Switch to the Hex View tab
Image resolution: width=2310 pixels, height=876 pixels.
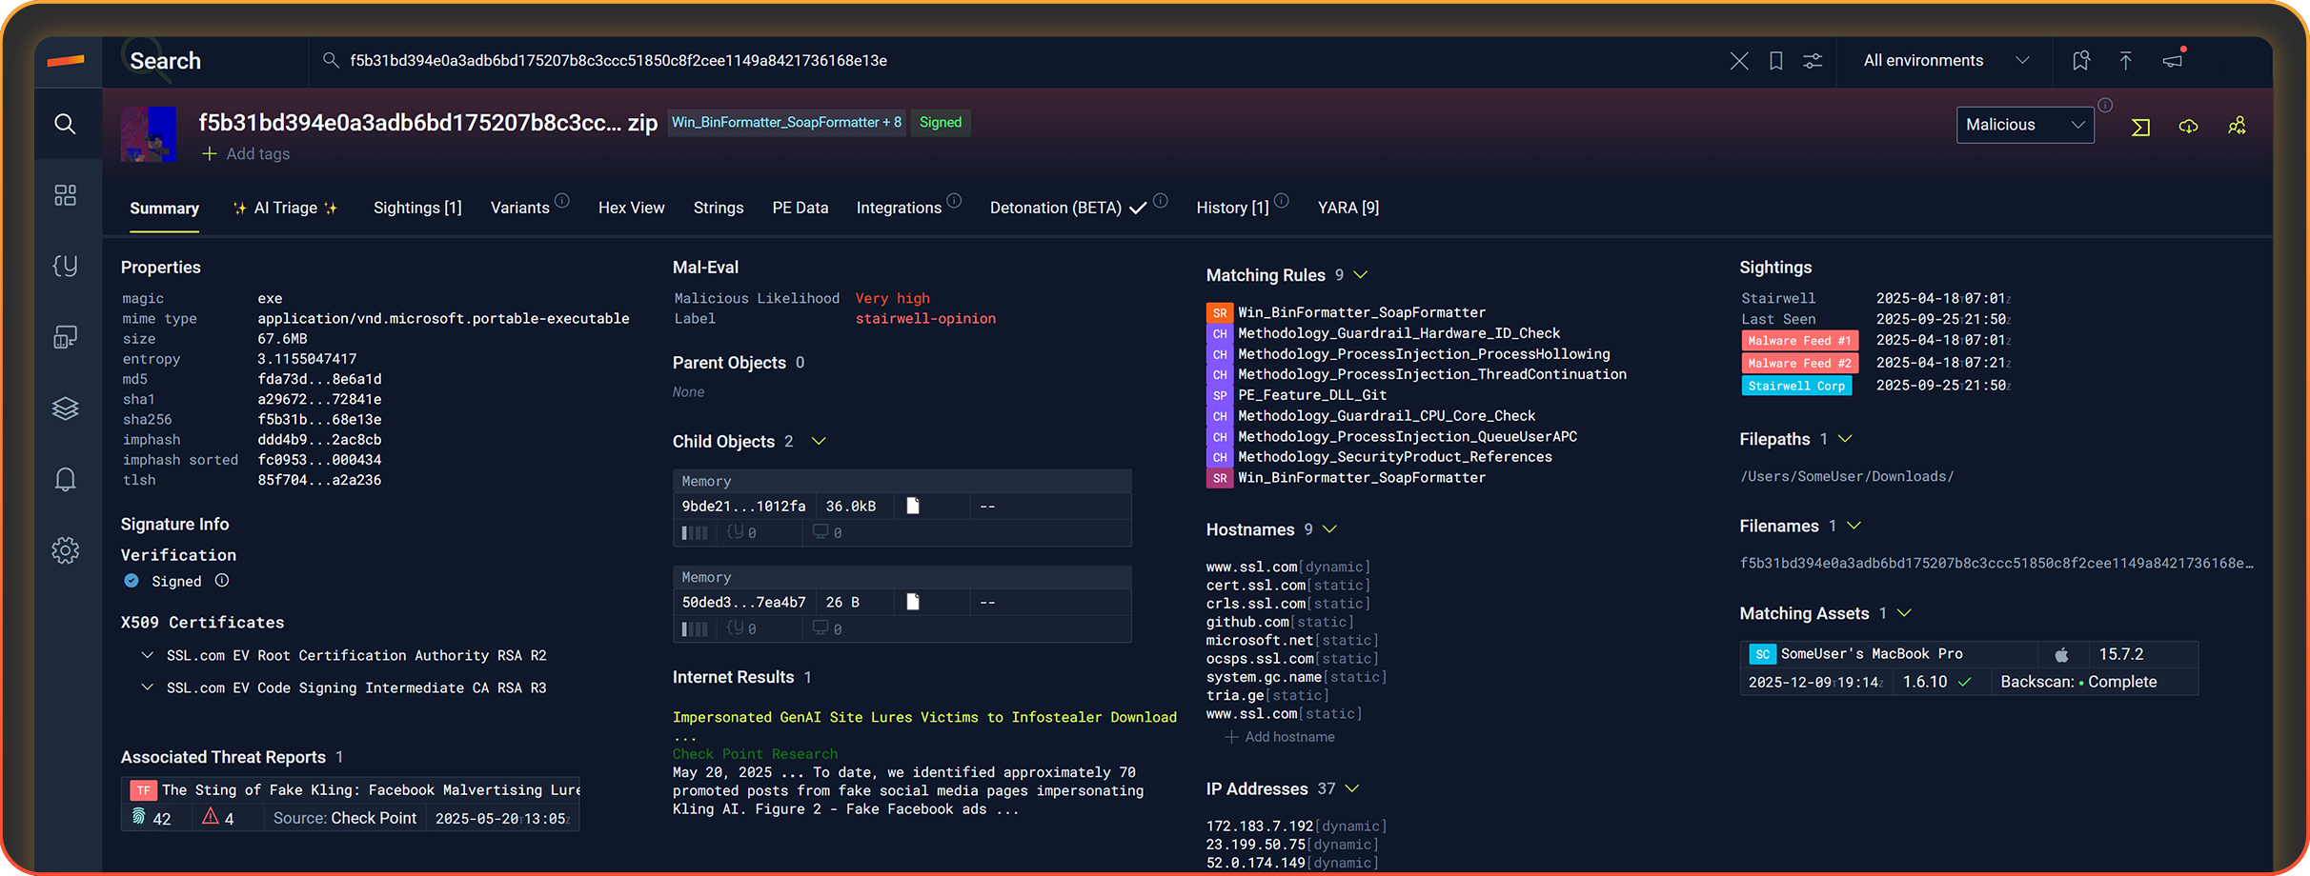pyautogui.click(x=631, y=208)
